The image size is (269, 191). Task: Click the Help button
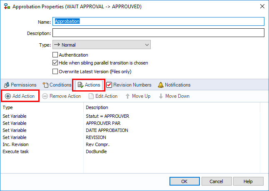coord(248,181)
